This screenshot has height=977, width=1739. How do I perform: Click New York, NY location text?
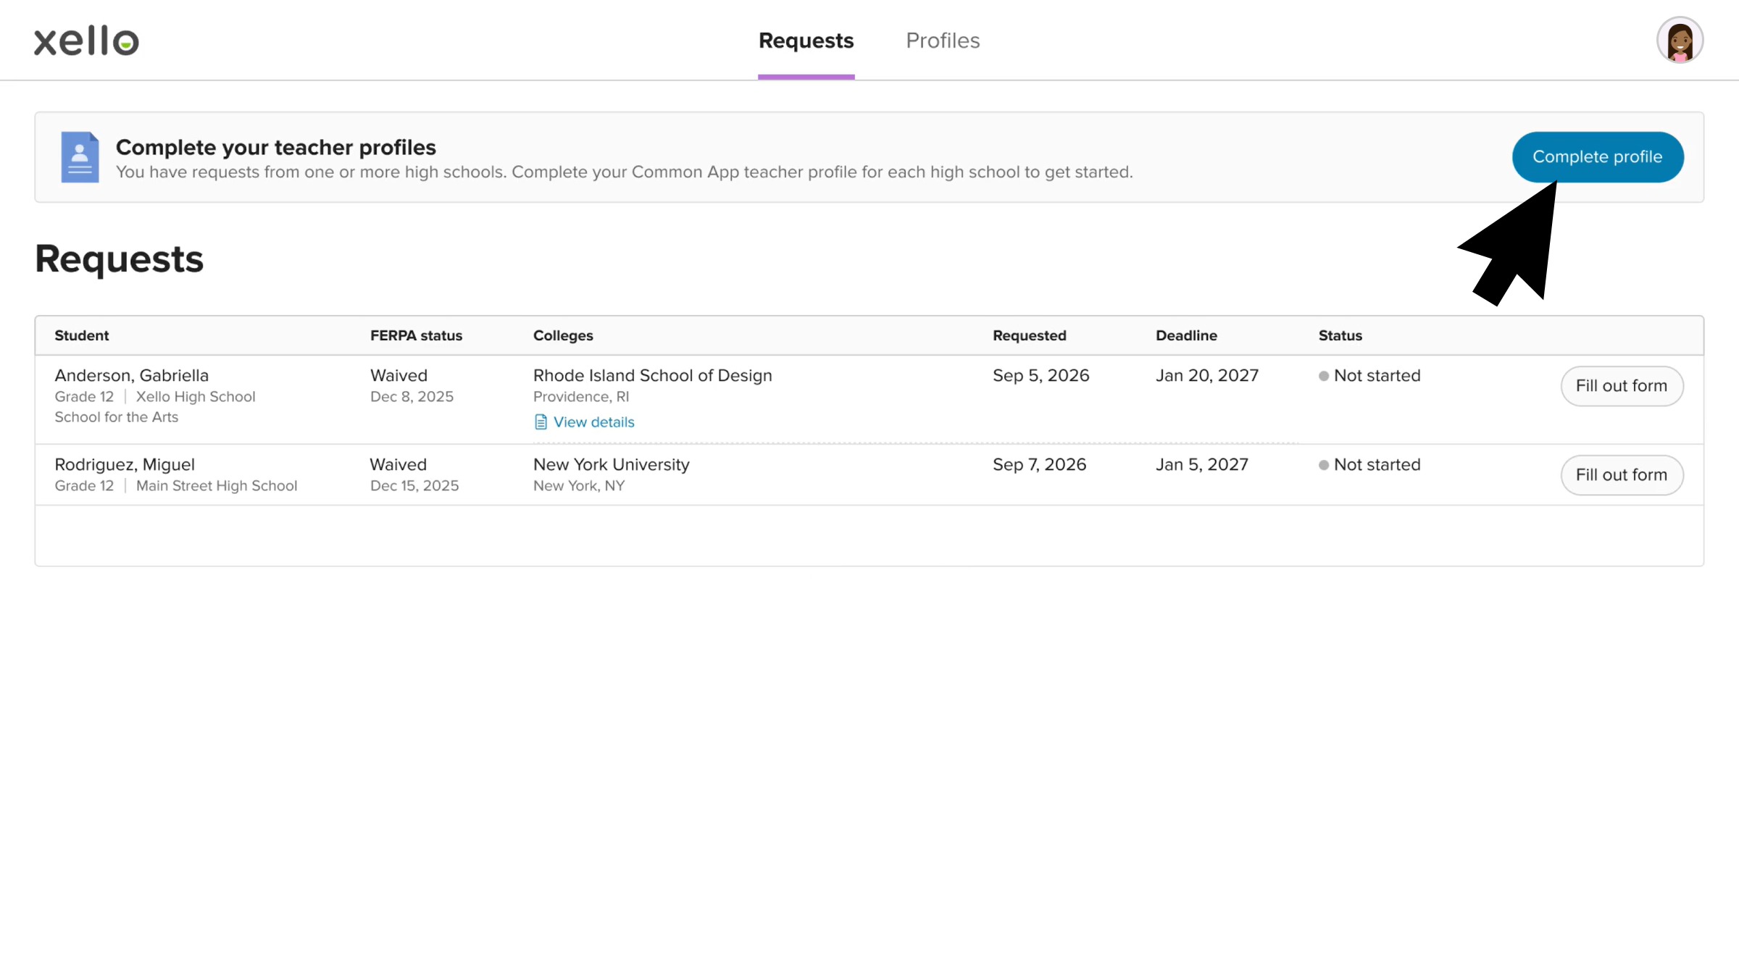point(579,486)
